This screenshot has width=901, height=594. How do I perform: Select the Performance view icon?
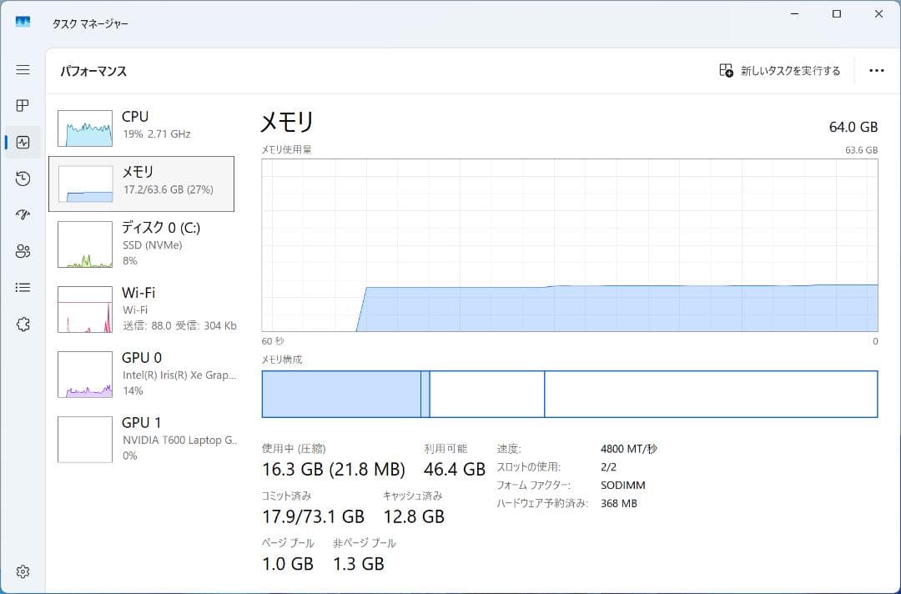[23, 142]
